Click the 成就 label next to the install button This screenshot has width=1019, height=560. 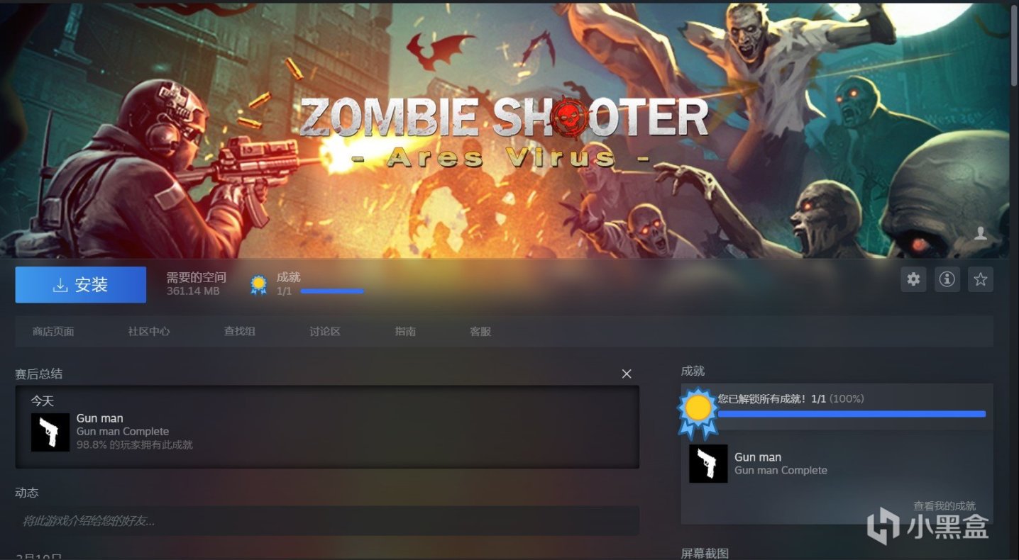(289, 277)
